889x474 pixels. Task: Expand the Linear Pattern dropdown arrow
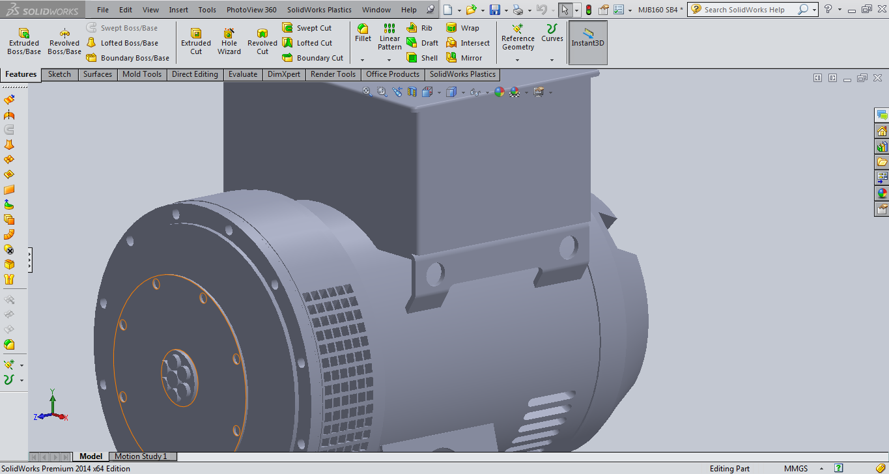click(x=389, y=60)
